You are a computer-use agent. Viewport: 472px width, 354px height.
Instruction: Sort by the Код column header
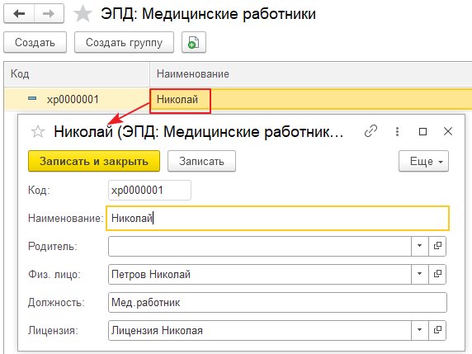coord(77,74)
